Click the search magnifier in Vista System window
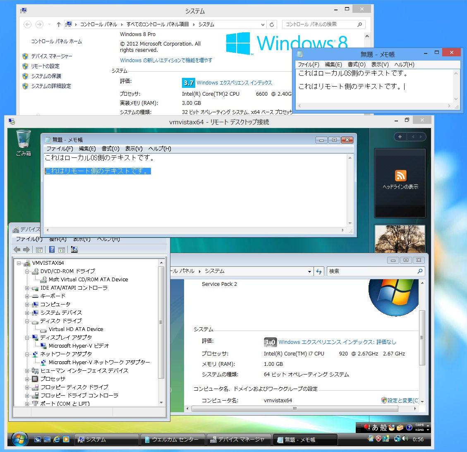467x452 pixels. click(420, 271)
